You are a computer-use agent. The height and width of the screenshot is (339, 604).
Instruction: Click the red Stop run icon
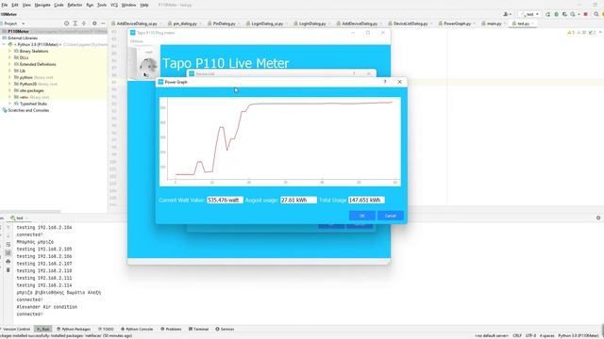click(585, 14)
